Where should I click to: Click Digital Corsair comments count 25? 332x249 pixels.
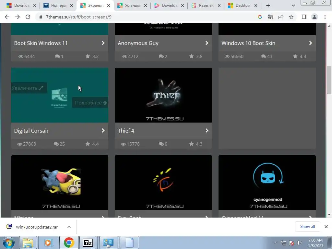[59, 144]
